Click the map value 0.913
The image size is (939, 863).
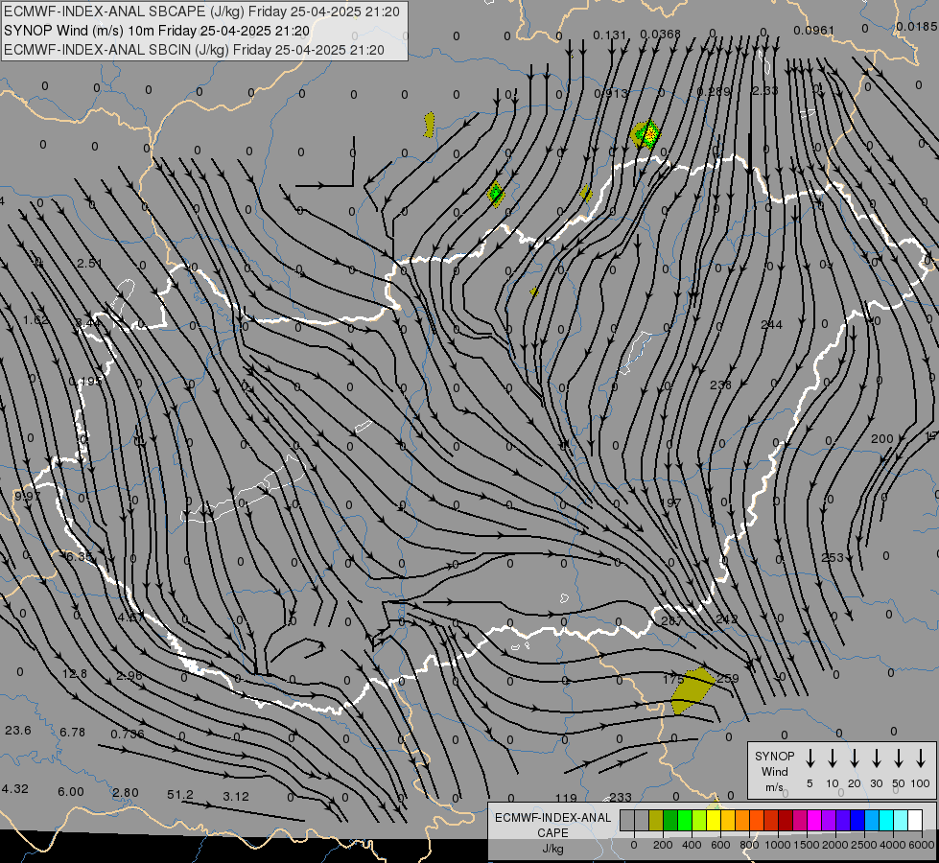[611, 93]
